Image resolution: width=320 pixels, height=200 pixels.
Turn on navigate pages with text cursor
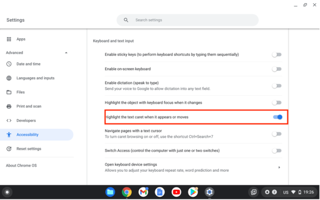[277, 134]
